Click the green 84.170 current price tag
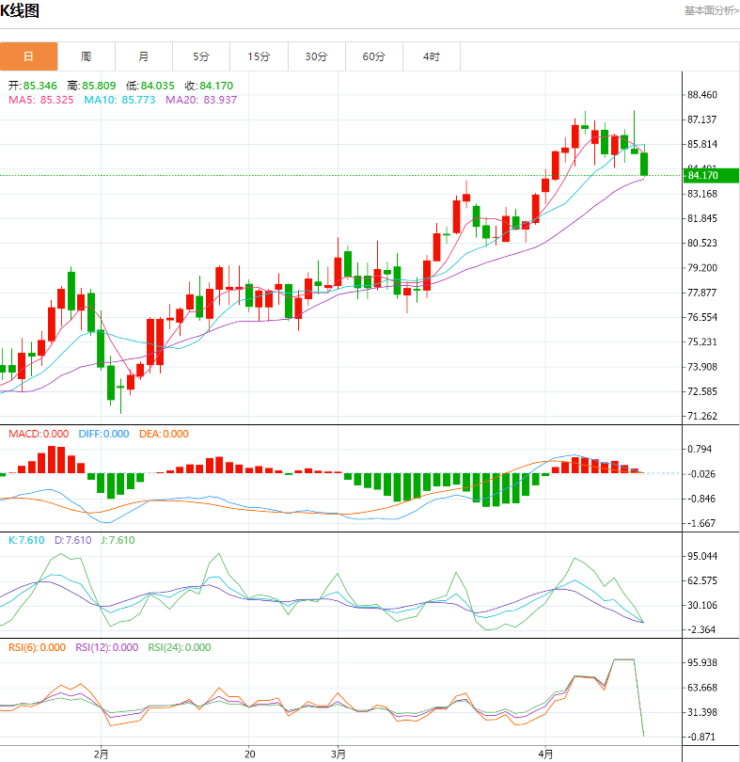Viewport: 740px width, 762px height. (709, 176)
